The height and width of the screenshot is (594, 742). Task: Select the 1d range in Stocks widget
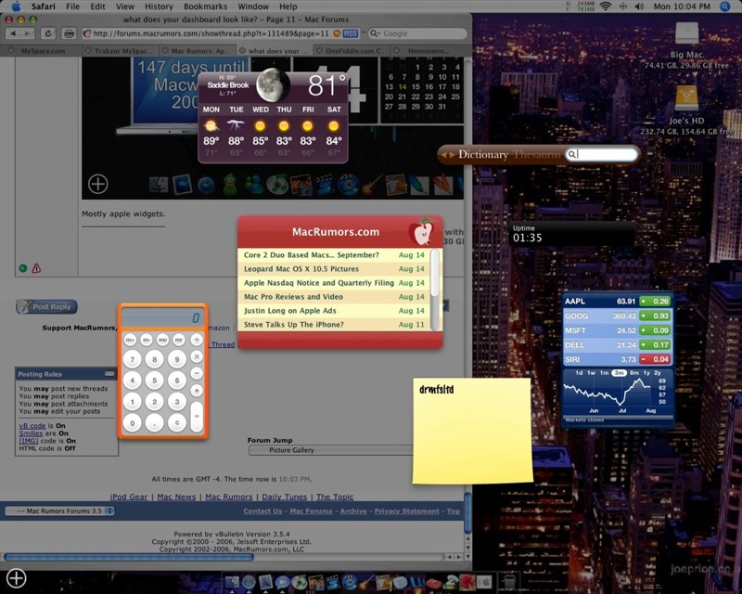[x=579, y=373]
